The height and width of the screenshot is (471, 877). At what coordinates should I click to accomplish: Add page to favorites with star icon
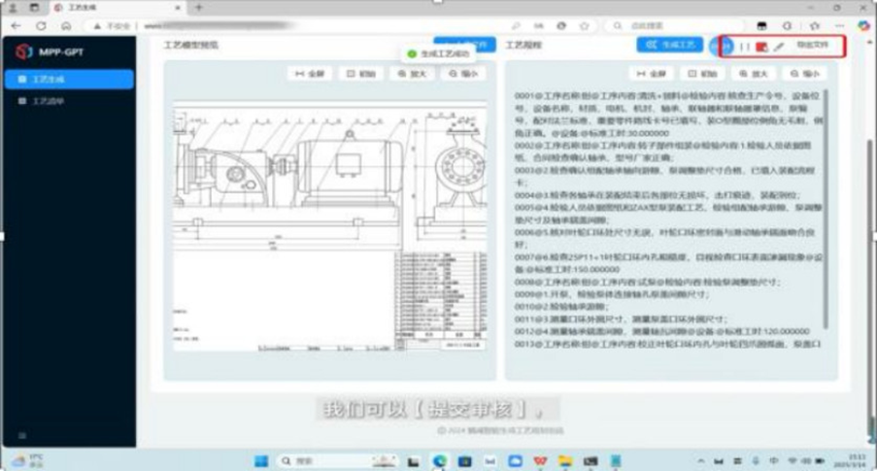[x=585, y=25]
